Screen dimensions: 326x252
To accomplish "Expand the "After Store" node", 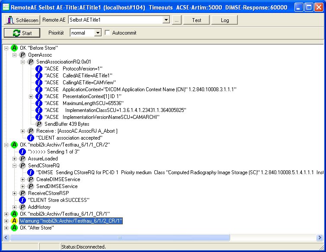I will (6, 228).
